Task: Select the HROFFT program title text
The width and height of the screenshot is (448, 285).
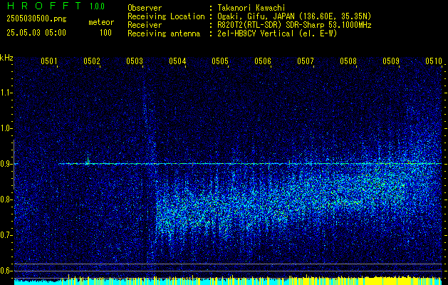Action: point(44,6)
